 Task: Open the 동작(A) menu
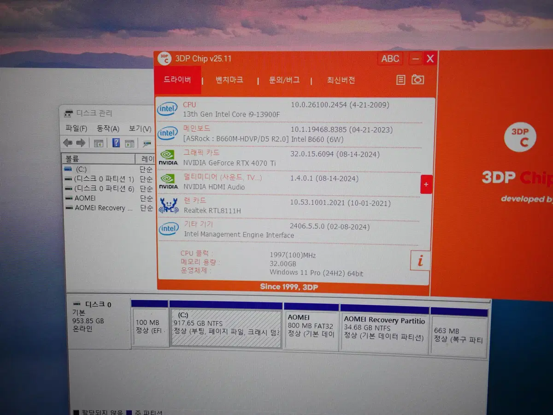coord(108,129)
